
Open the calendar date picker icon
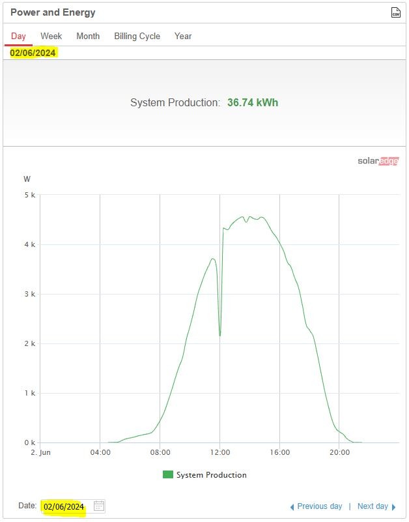(99, 506)
